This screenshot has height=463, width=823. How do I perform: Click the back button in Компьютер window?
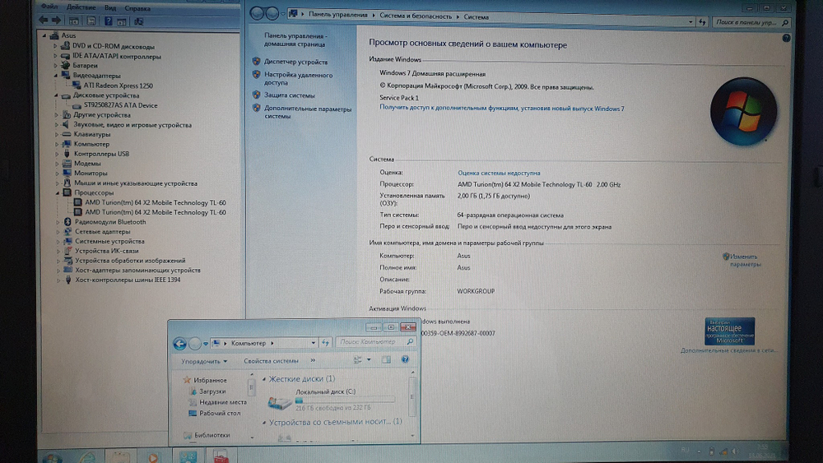tap(179, 344)
